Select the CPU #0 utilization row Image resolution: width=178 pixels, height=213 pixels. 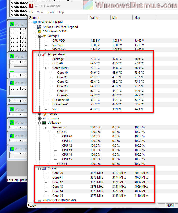point(103,136)
